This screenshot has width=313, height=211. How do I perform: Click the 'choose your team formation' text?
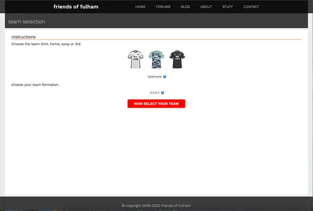(35, 85)
